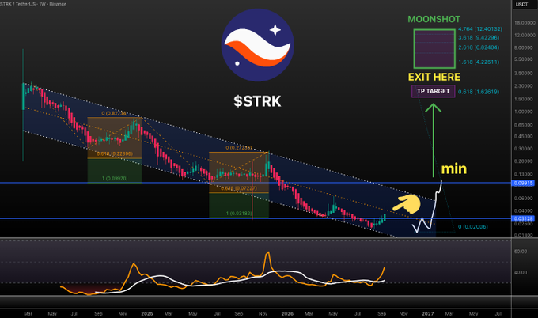Screen dimensions: 538x318
Task: Click the 40.00 level on indicator scale
Action: (x=521, y=272)
